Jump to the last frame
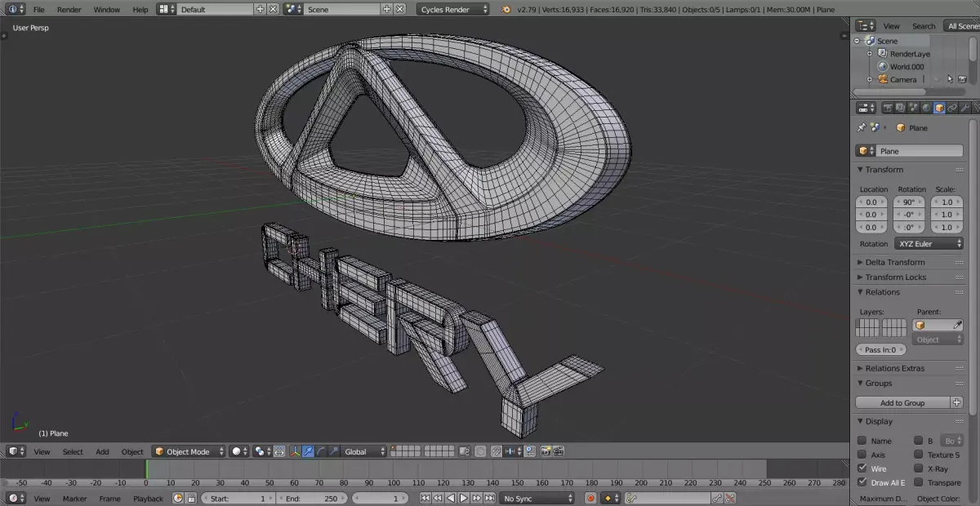This screenshot has width=980, height=506. 489,498
